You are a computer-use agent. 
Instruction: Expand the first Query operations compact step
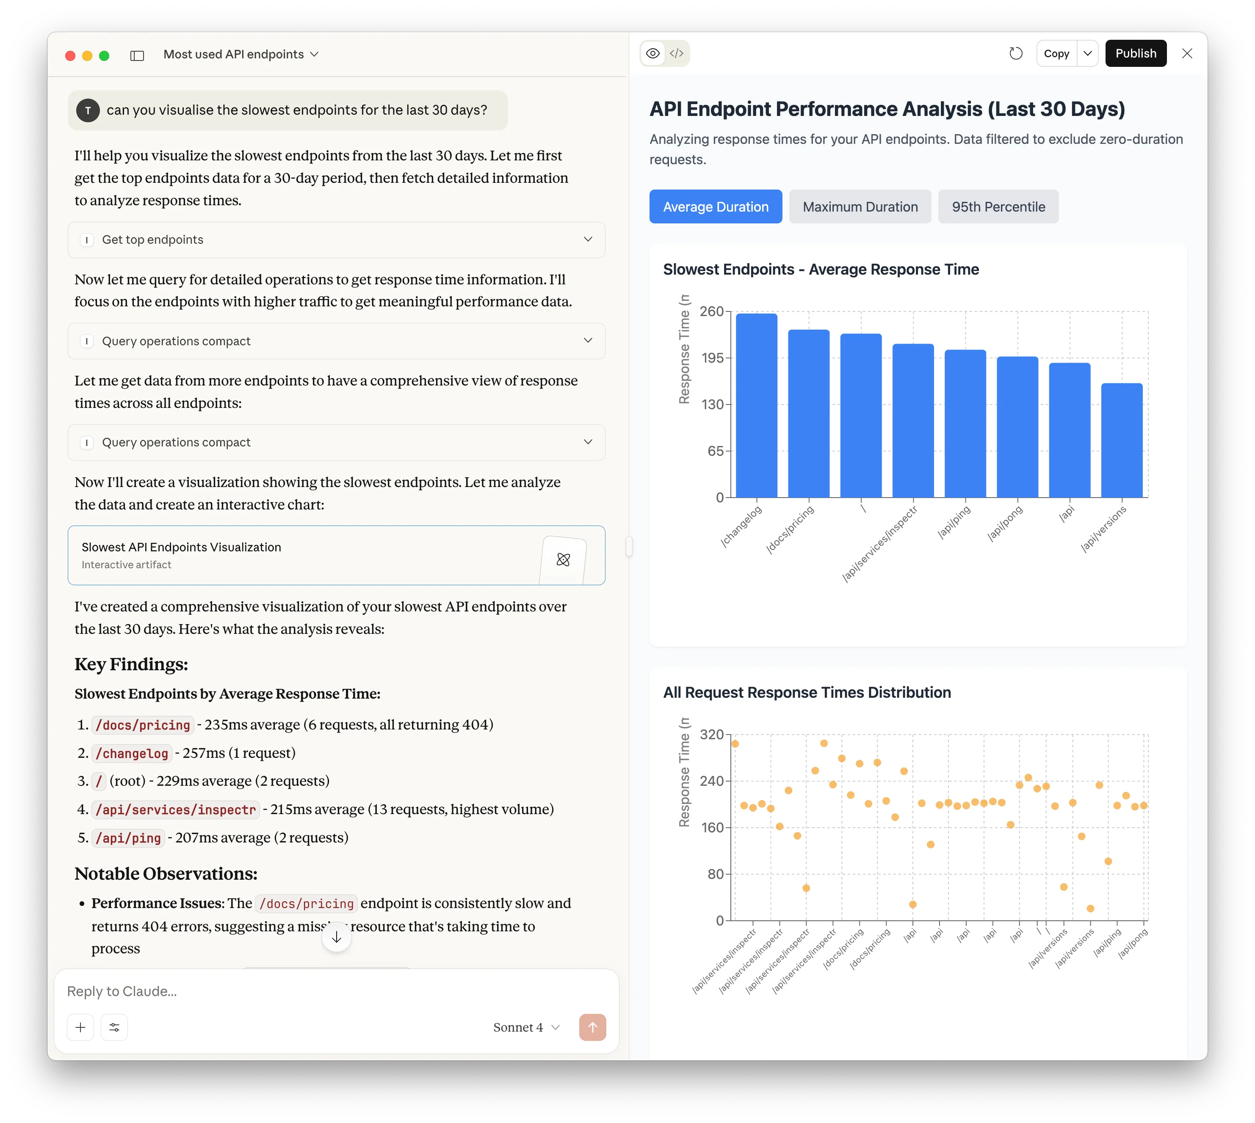click(336, 341)
